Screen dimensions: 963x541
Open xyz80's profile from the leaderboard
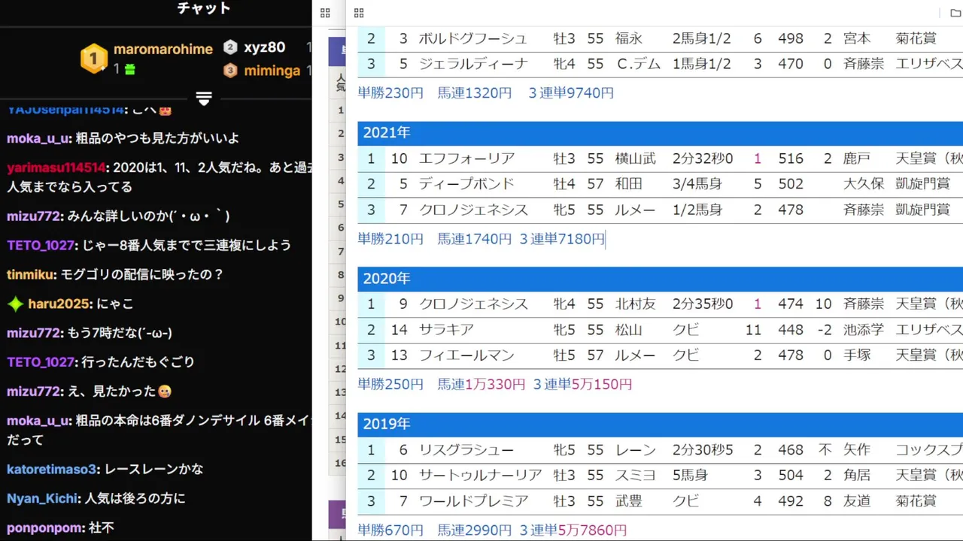click(265, 47)
